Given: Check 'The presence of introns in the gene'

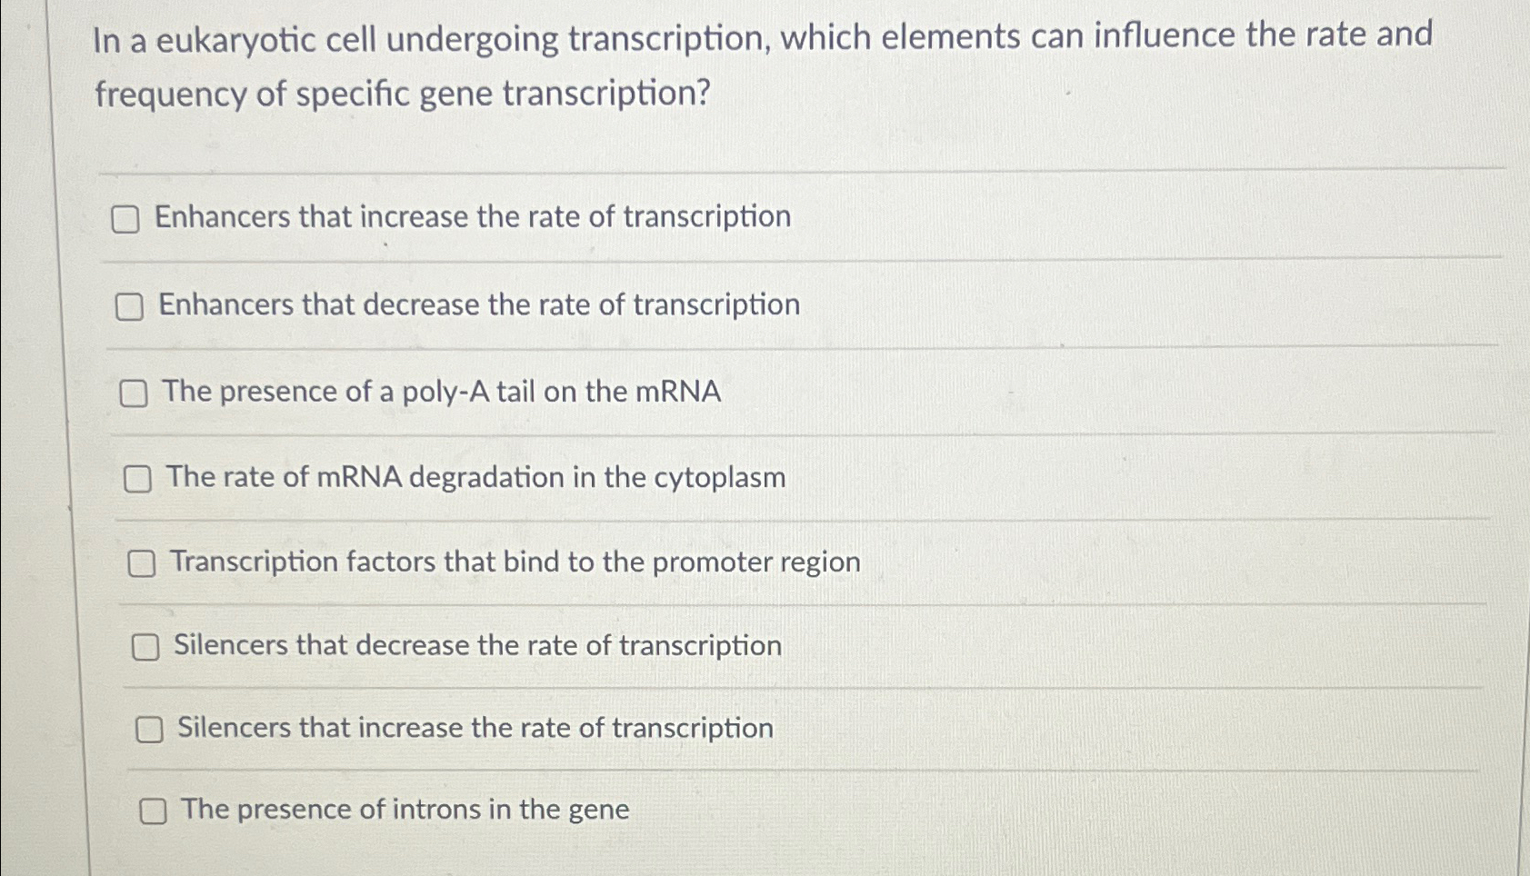Looking at the screenshot, I should point(154,810).
